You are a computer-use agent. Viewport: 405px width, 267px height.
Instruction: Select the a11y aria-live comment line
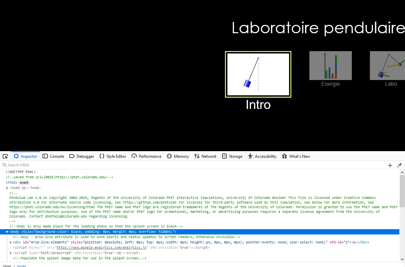pos(126,237)
